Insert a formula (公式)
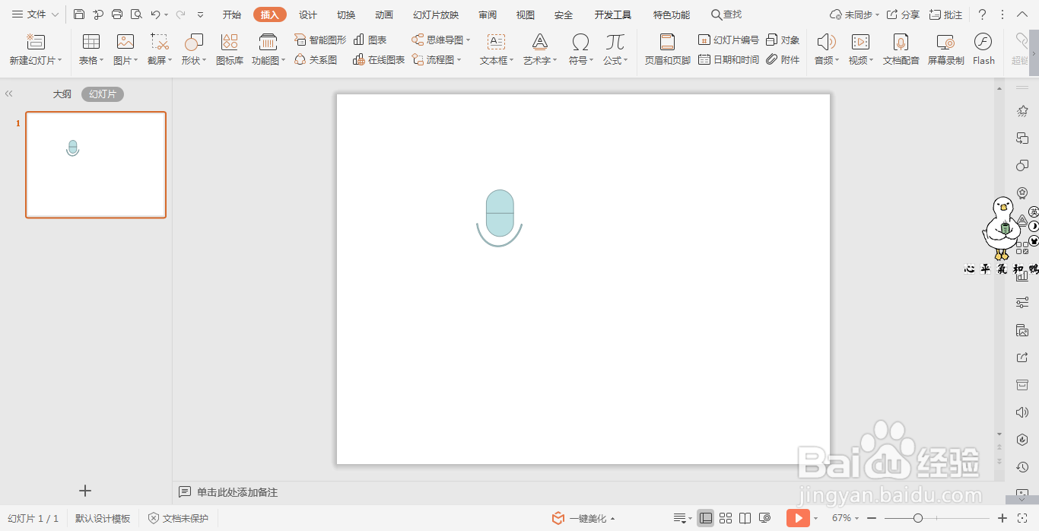1039x531 pixels. (x=615, y=49)
